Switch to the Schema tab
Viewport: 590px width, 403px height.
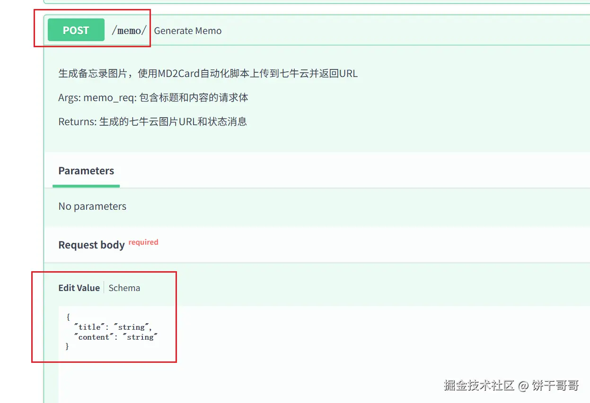tap(124, 288)
